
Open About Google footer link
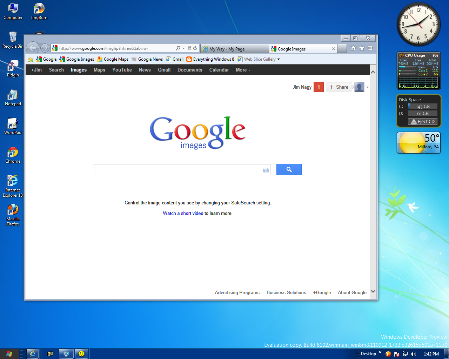point(352,292)
